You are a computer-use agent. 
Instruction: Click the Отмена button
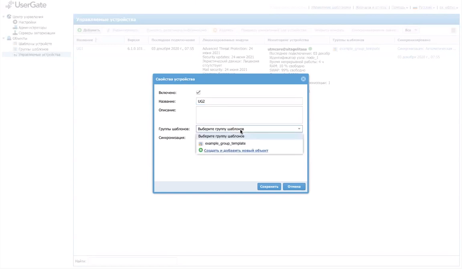(294, 187)
